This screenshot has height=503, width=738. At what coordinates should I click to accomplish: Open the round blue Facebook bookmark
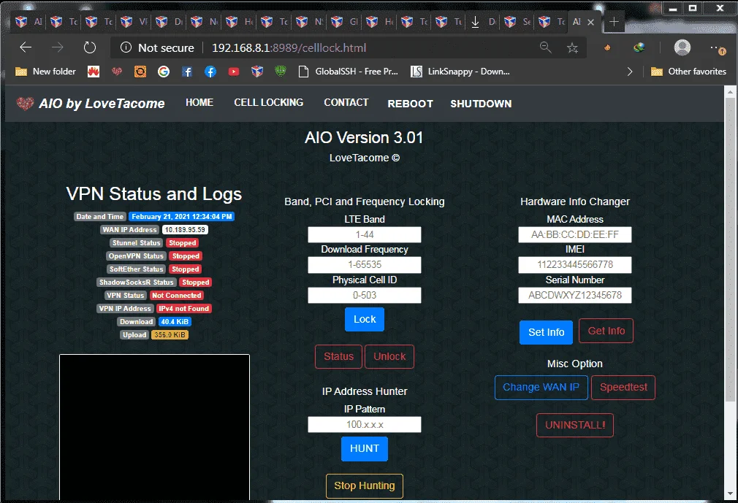pyautogui.click(x=210, y=72)
